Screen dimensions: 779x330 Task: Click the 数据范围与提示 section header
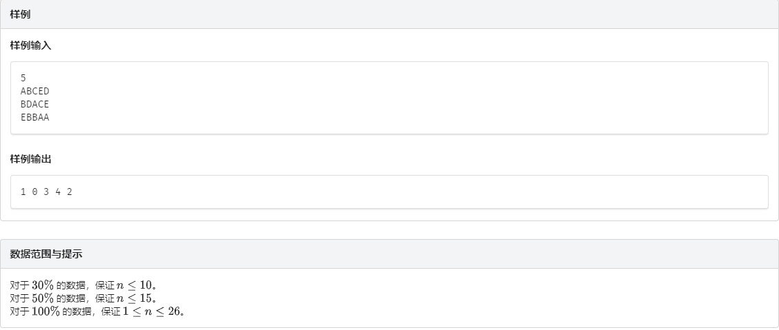(46, 254)
